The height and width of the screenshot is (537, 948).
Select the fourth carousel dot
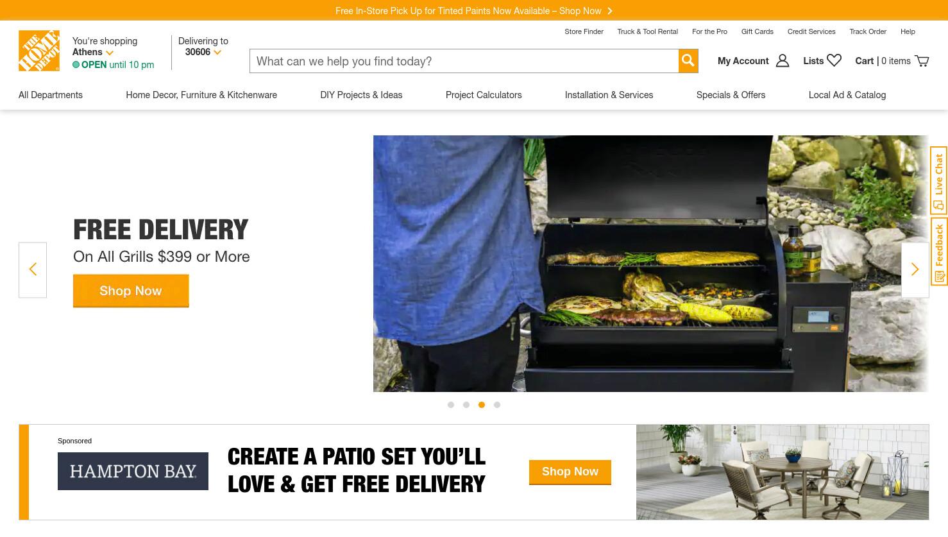[x=497, y=405]
